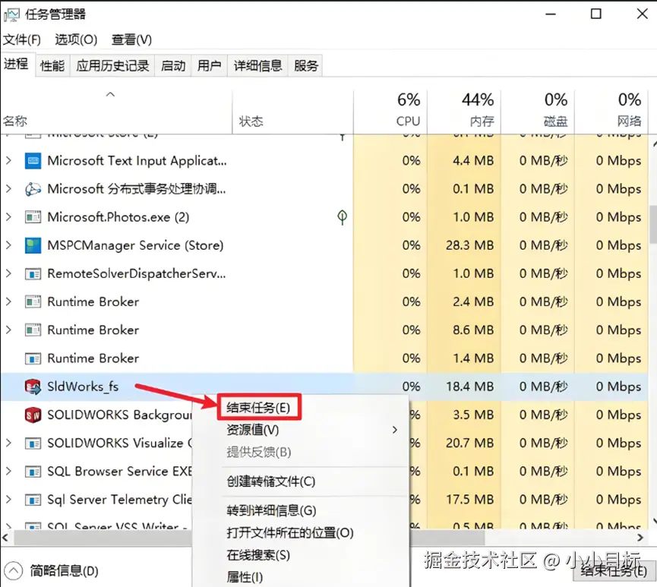Switch to the 应用历史记录 tab
This screenshot has width=657, height=587.
112,66
